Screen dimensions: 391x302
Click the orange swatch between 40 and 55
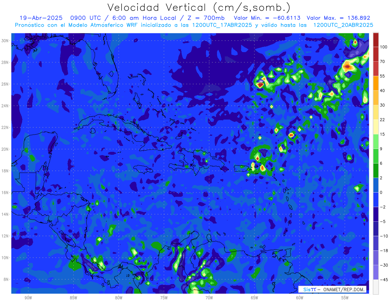[x=376, y=83]
